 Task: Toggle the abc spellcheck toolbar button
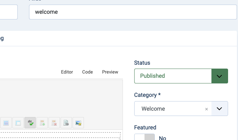tap(30, 123)
